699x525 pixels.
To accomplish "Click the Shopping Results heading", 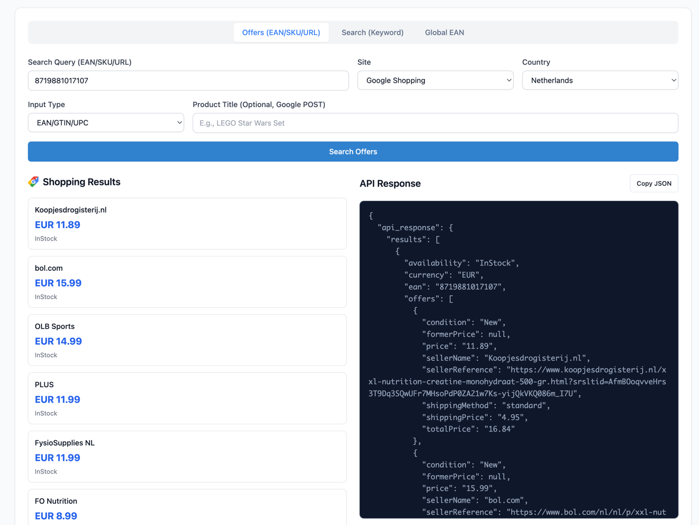I will point(81,182).
